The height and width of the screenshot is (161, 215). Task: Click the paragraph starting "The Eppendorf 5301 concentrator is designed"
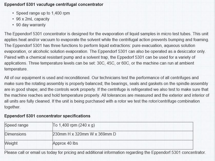(106, 51)
